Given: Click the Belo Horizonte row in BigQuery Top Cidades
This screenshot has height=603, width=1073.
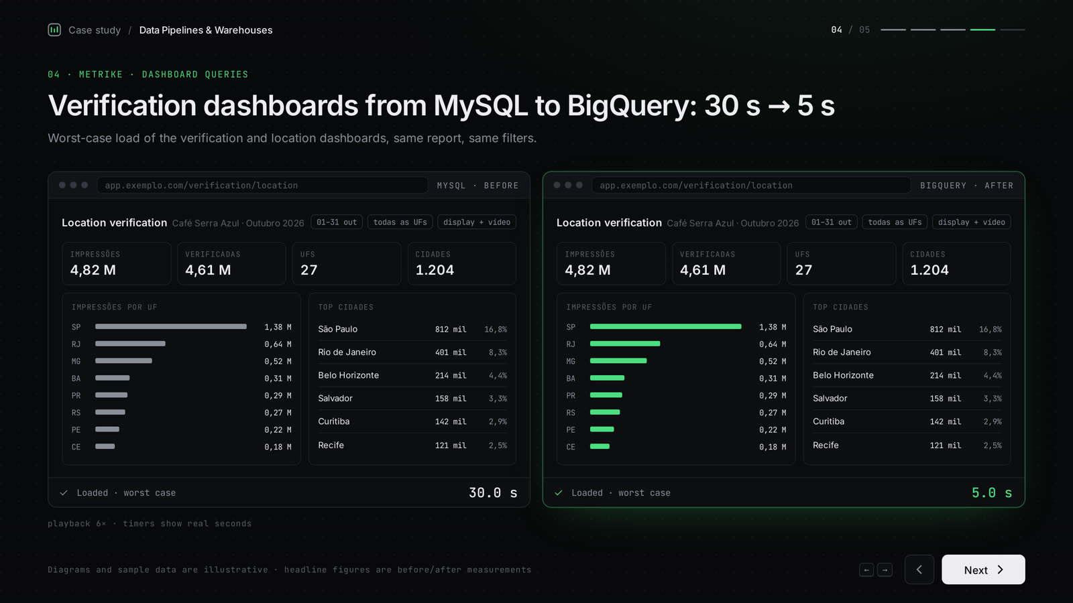Looking at the screenshot, I should [907, 375].
